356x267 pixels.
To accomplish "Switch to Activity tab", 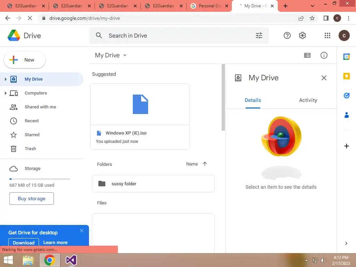I will (x=308, y=100).
